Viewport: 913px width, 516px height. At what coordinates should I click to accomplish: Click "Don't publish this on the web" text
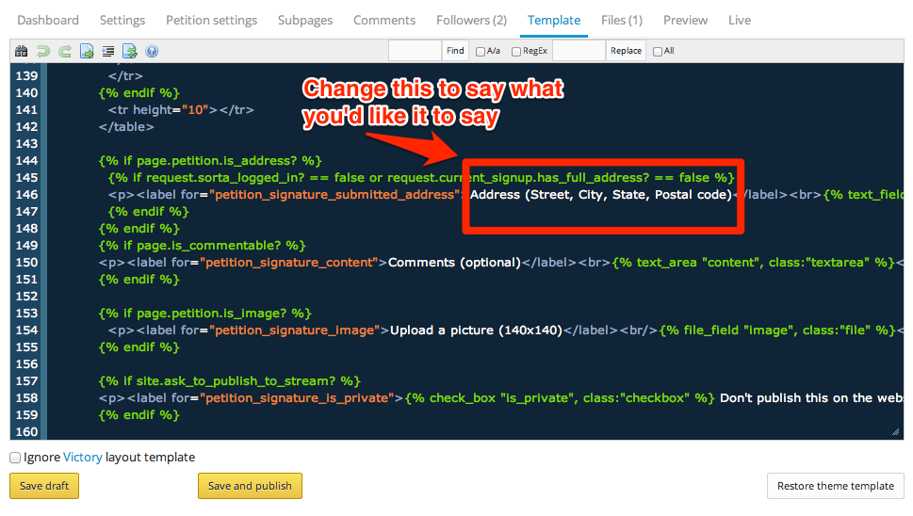[811, 398]
